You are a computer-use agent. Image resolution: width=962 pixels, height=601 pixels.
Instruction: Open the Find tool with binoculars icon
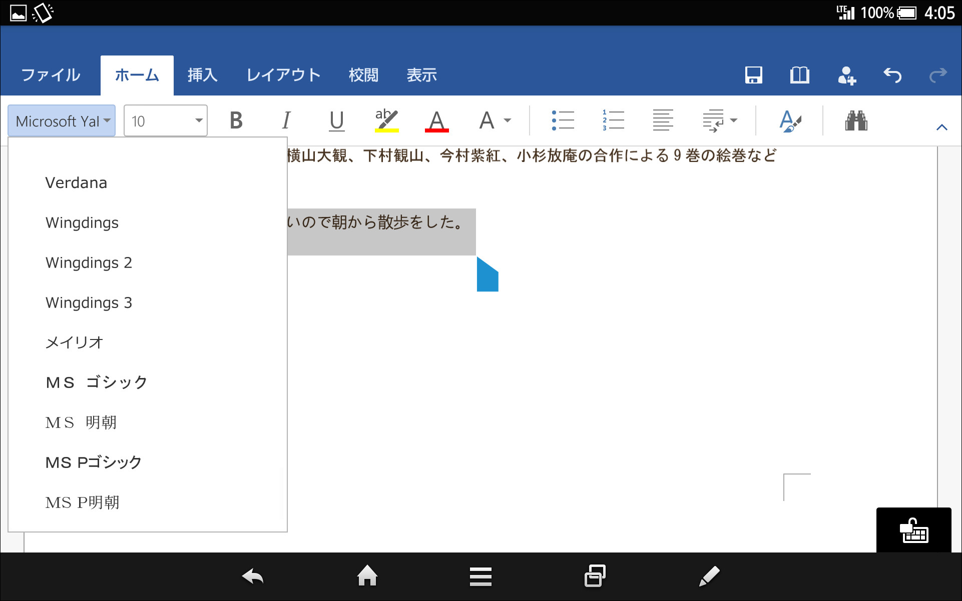857,120
